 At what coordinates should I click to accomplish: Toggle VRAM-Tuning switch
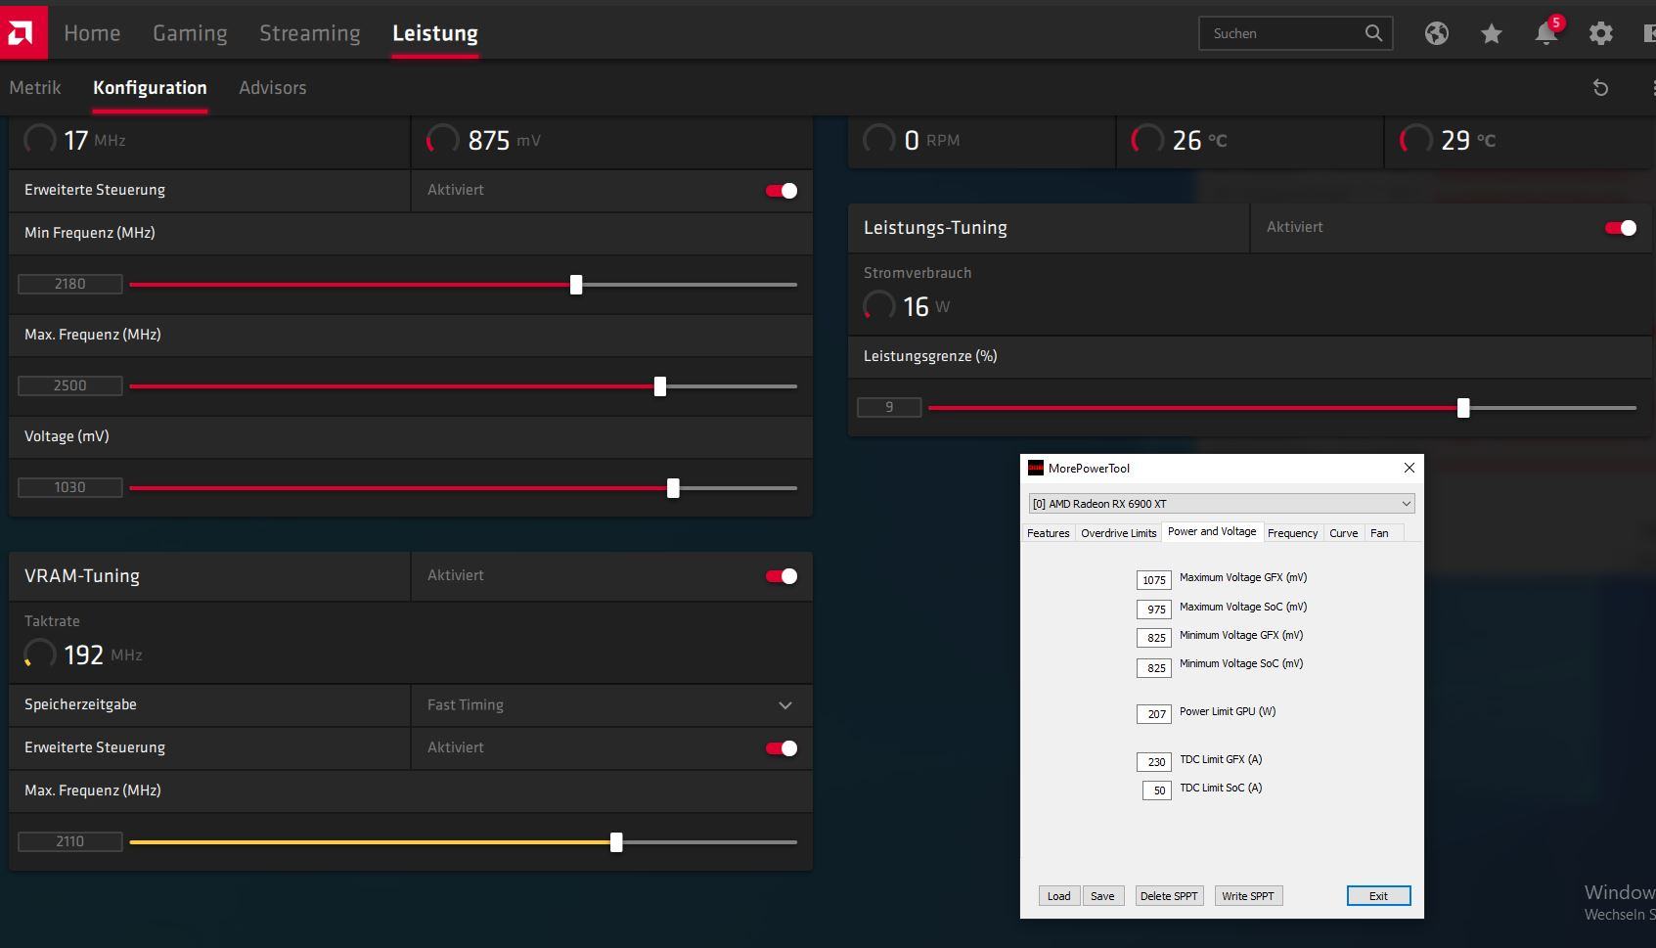(x=782, y=576)
